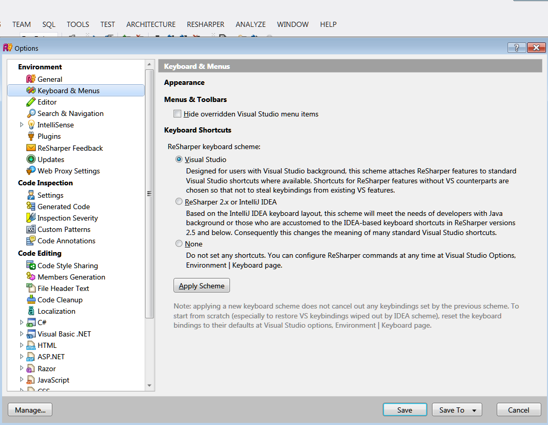Image resolution: width=548 pixels, height=425 pixels.
Task: Expand the ASP.NET tree node
Action: coord(21,357)
